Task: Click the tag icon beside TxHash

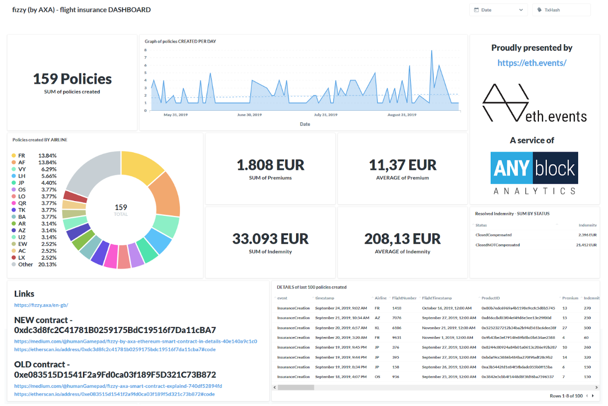Action: 539,10
